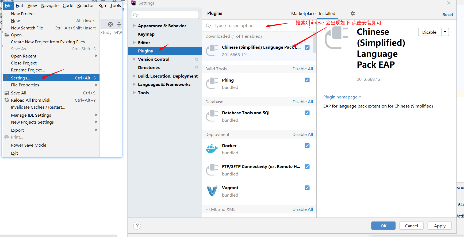The image size is (464, 237).
Task: Expand the Editor settings node
Action: click(134, 43)
